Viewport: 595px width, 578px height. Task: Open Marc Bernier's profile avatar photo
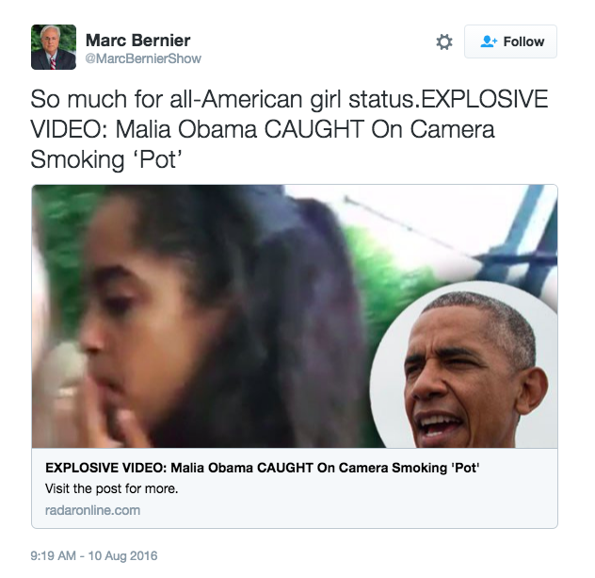tap(54, 47)
